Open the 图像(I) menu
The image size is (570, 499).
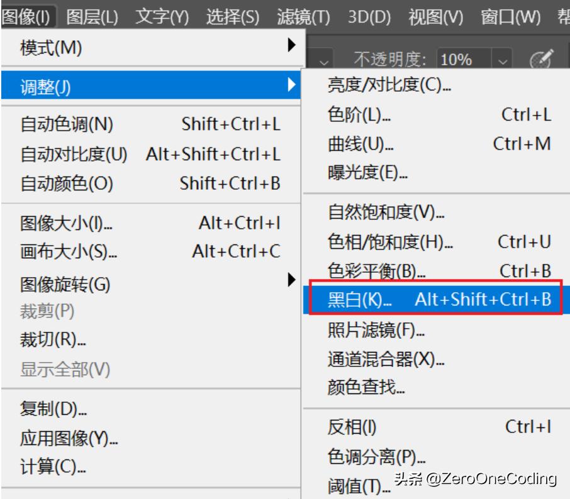[28, 13]
